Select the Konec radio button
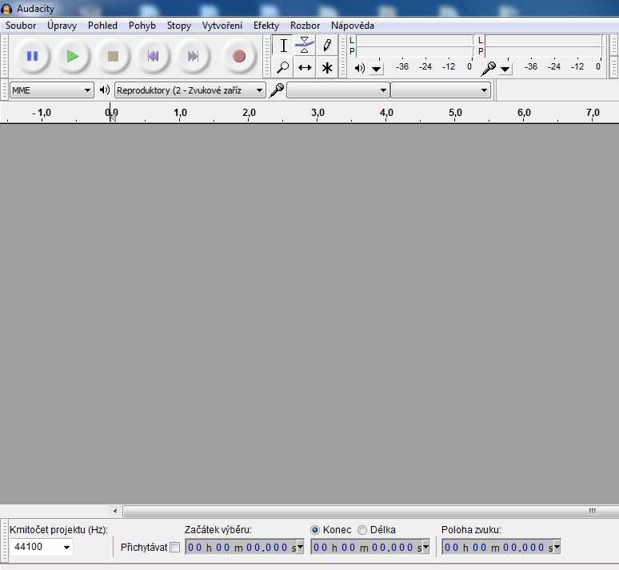 click(x=315, y=530)
